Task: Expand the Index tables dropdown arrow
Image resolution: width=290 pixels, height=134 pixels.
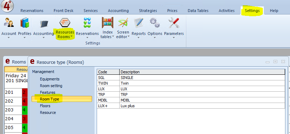Action: click(113, 37)
